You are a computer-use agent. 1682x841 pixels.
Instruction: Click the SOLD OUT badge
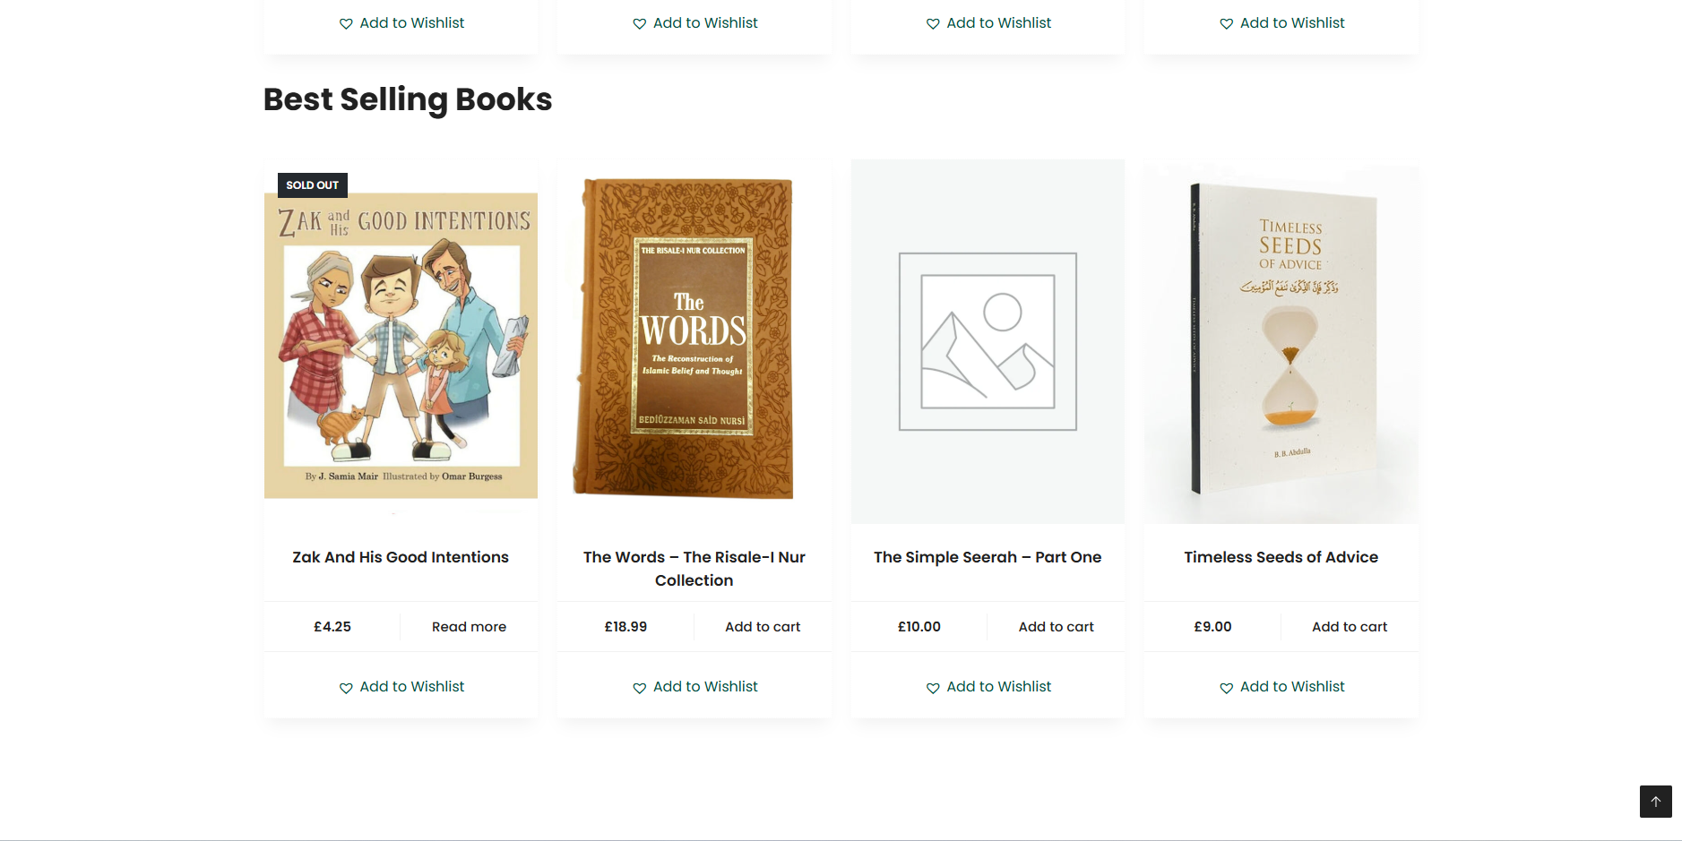tap(313, 185)
